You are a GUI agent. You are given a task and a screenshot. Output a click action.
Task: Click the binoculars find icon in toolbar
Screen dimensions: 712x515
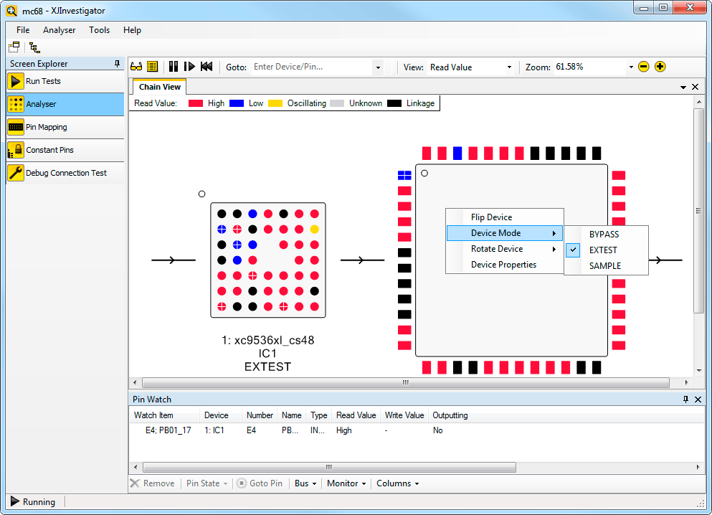136,67
